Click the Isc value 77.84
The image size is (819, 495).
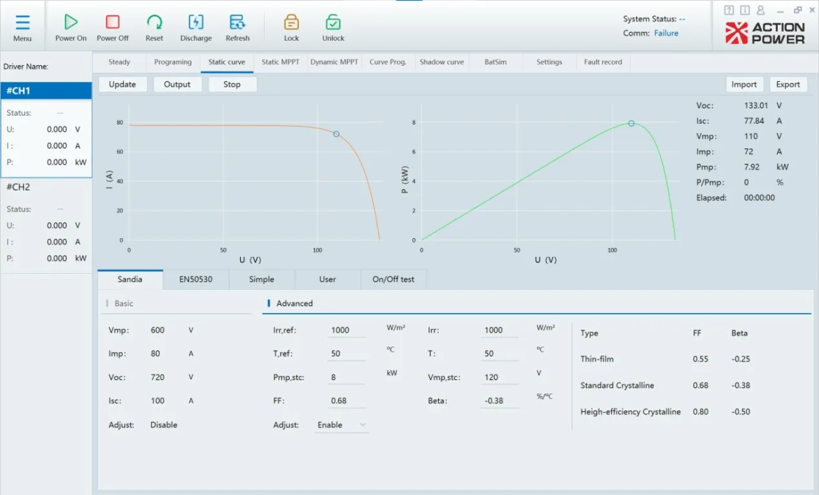(x=754, y=120)
